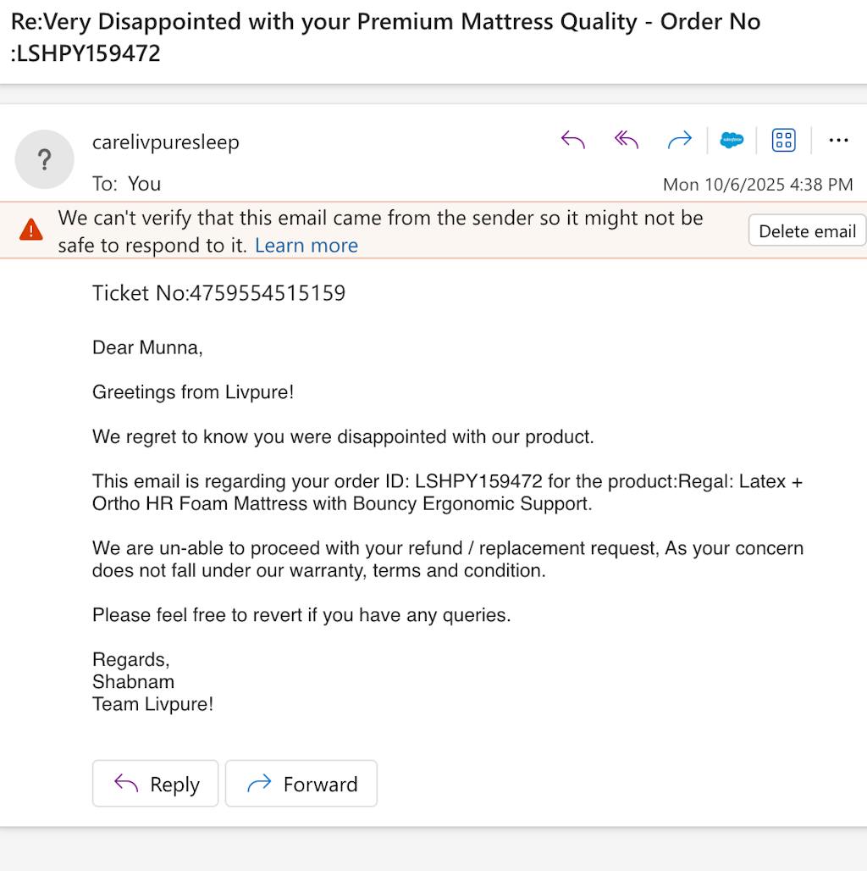Click the reply arrow icon in header
The width and height of the screenshot is (867, 871).
click(573, 141)
